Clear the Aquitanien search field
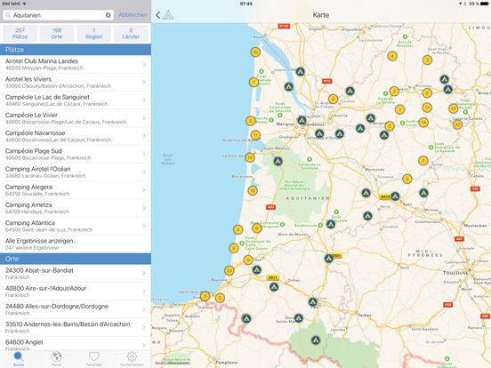491x368 pixels. (x=108, y=15)
